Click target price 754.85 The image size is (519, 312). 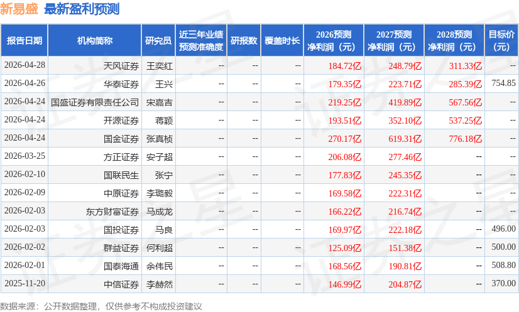pyautogui.click(x=503, y=83)
